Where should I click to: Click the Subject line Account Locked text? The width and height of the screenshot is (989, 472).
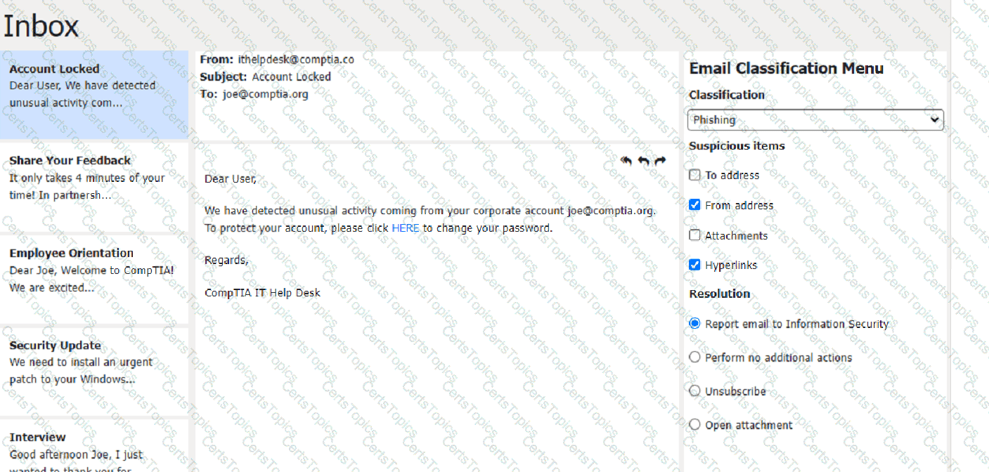291,77
